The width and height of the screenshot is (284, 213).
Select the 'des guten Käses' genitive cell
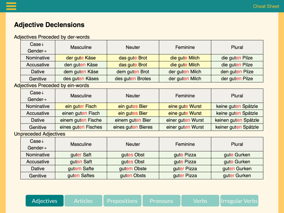(x=81, y=79)
